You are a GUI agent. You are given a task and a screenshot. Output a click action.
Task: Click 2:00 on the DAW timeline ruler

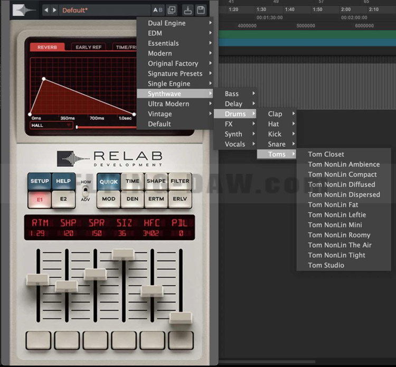[x=345, y=10]
